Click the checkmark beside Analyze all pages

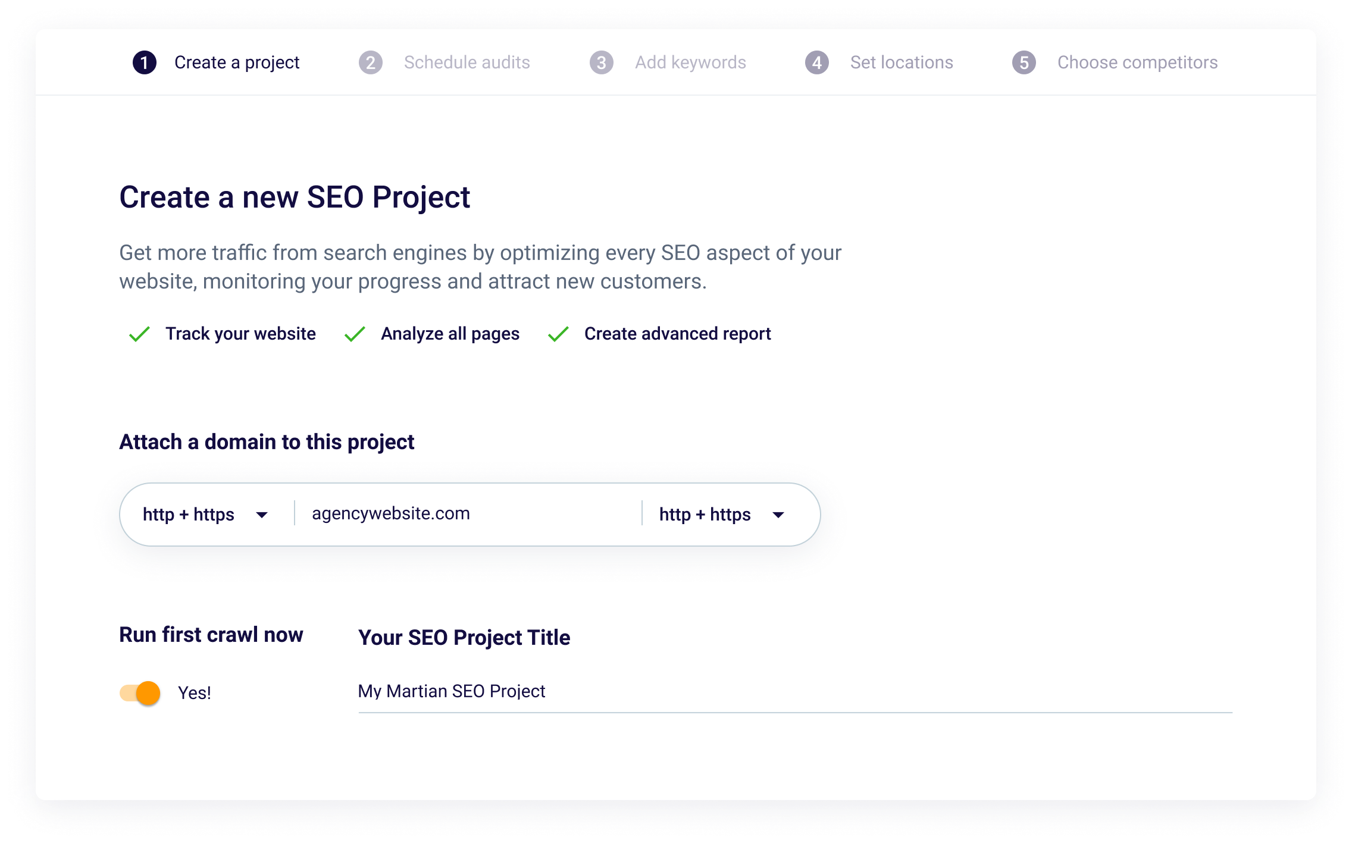[x=355, y=334]
